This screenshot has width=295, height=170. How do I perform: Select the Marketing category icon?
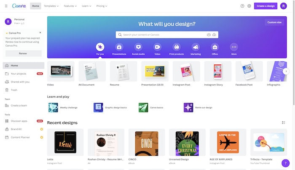point(196,47)
